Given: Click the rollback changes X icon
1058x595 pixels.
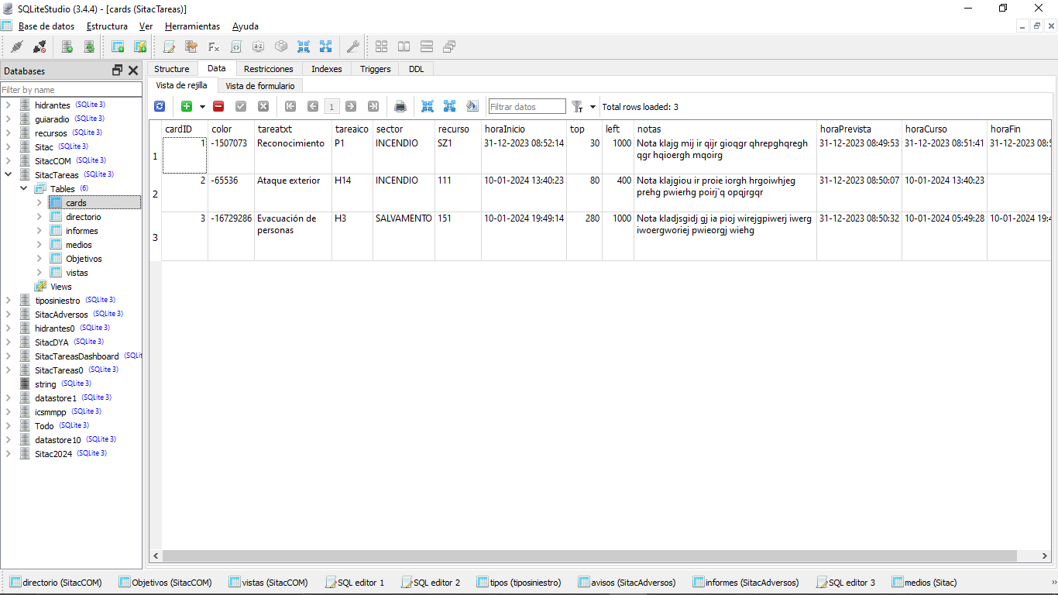Looking at the screenshot, I should pos(263,106).
